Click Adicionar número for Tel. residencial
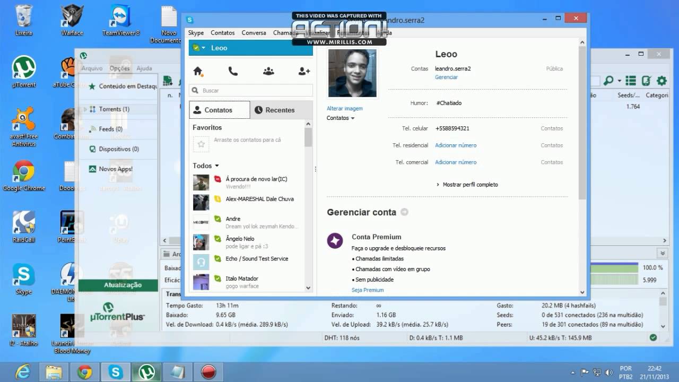Viewport: 679px width, 382px height. (x=456, y=145)
